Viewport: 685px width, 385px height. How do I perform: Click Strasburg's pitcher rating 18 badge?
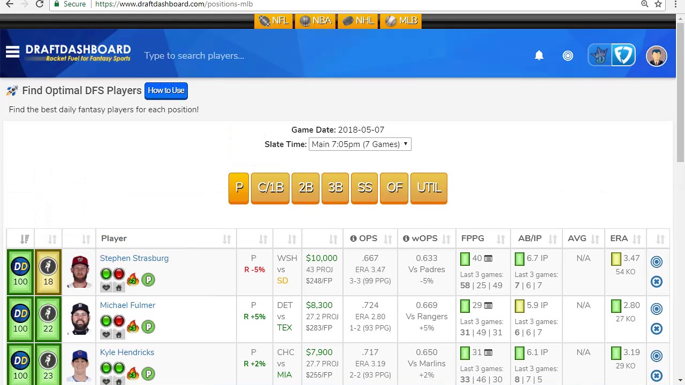48,272
